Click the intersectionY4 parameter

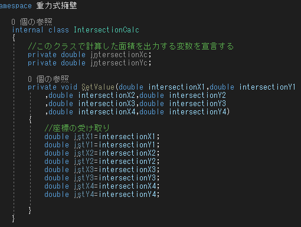(198, 112)
